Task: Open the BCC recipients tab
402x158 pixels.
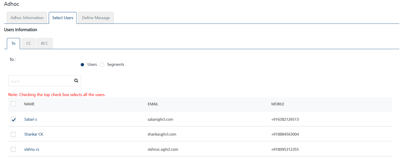Action: [x=45, y=44]
